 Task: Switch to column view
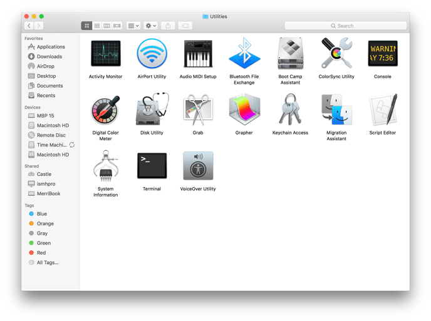click(x=106, y=26)
